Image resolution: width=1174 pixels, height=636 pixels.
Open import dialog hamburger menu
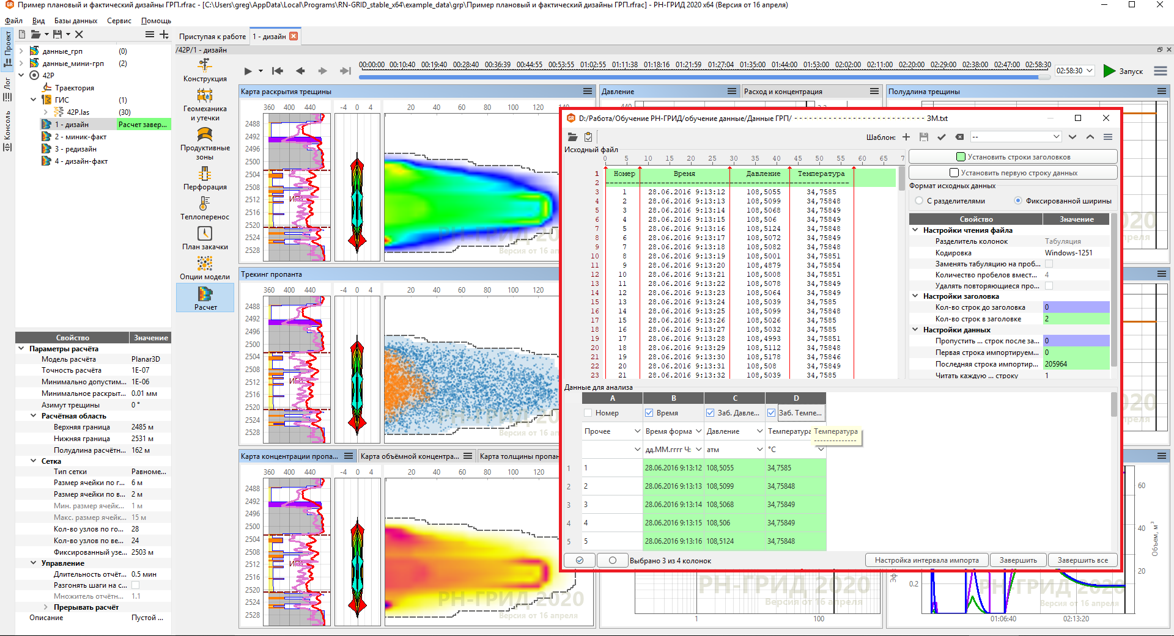coord(1108,137)
